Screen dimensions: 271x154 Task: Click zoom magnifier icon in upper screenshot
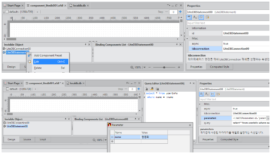[132, 67]
